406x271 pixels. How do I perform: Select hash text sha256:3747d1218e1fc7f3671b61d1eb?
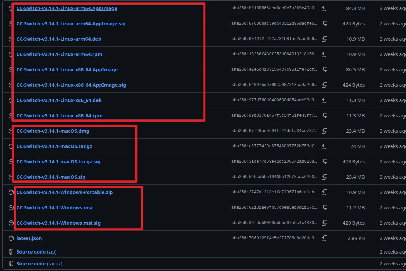pos(274,192)
